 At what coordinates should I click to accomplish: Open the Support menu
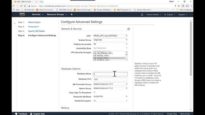[x=183, y=15]
